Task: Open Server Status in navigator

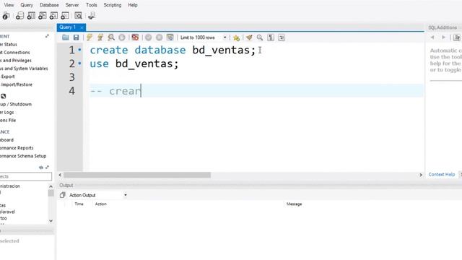Action: (x=9, y=44)
